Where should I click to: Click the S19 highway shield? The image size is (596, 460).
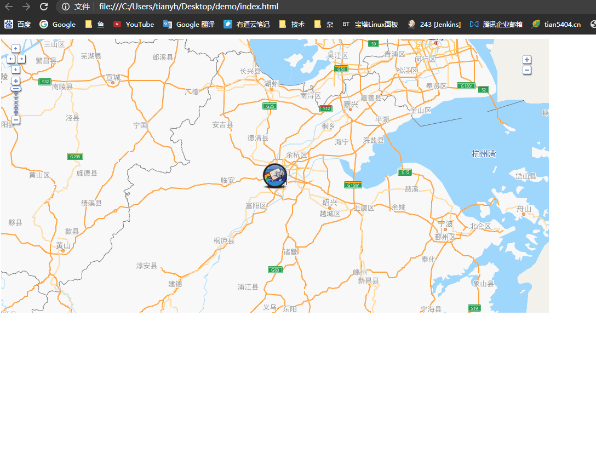(474, 308)
